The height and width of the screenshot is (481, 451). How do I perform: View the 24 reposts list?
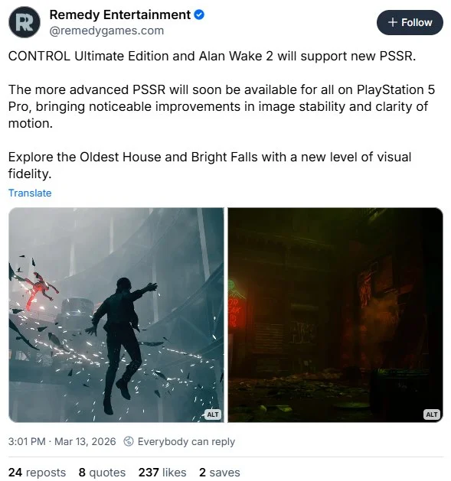click(37, 473)
